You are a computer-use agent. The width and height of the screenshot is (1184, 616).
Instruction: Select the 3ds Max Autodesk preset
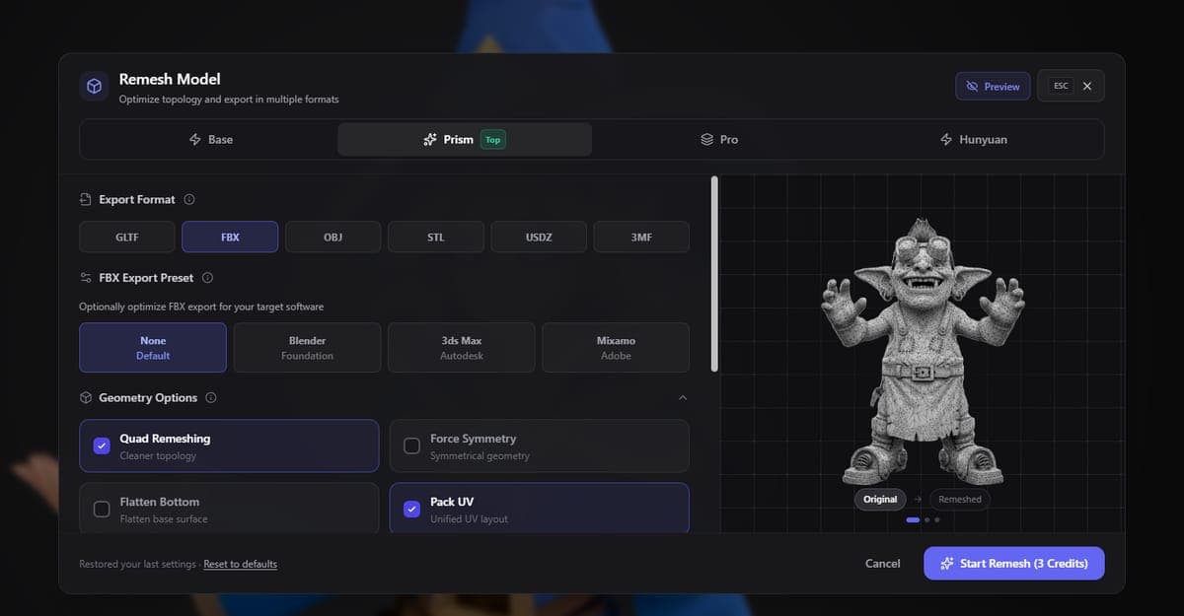(x=462, y=348)
